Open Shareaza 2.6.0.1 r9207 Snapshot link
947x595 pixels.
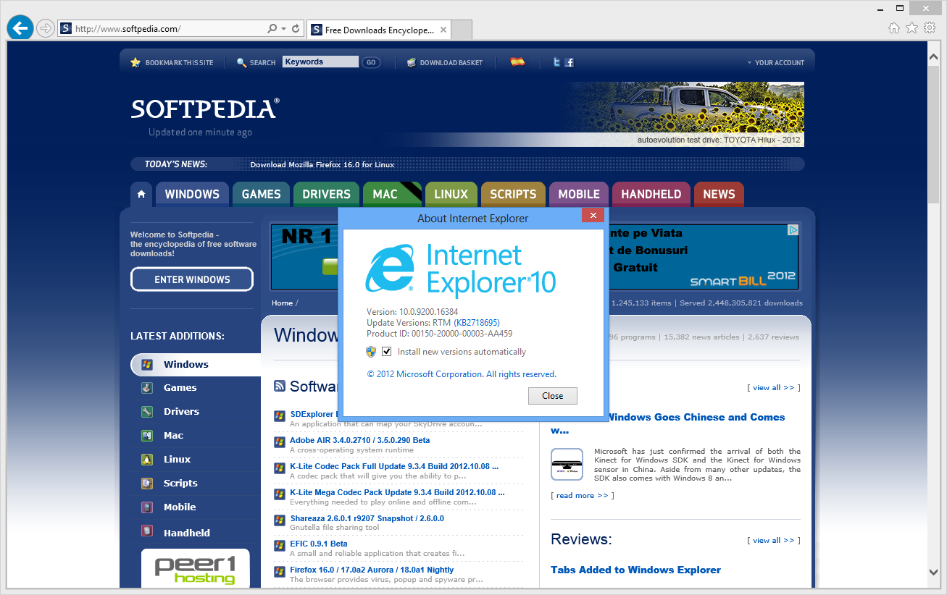click(x=367, y=518)
